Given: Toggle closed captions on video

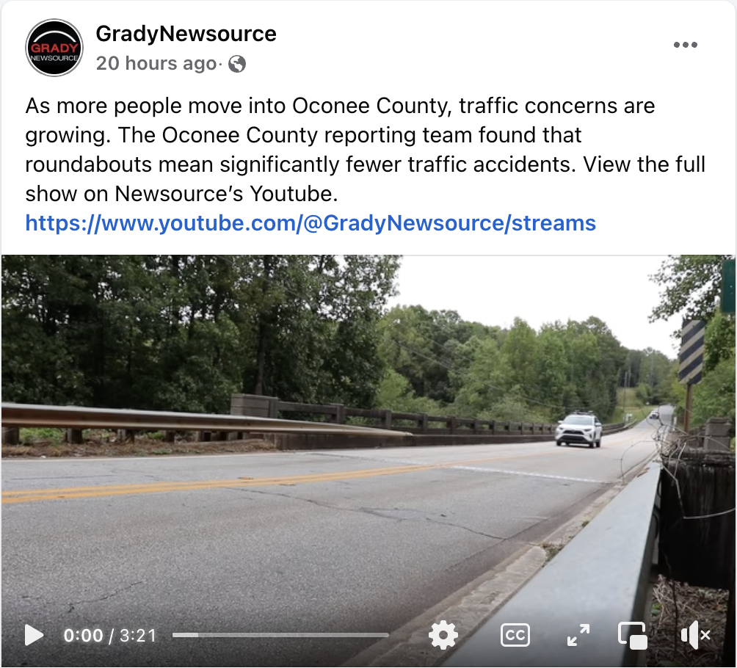Looking at the screenshot, I should pyautogui.click(x=515, y=635).
